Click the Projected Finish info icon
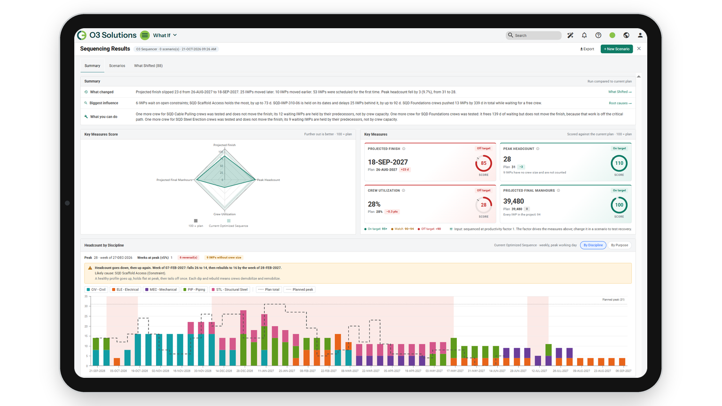 (x=404, y=148)
